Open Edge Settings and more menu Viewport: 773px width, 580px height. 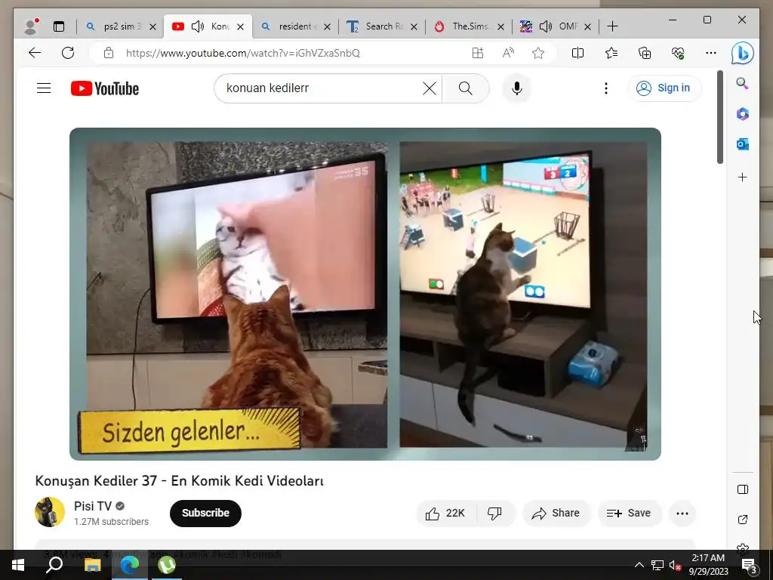(x=711, y=53)
